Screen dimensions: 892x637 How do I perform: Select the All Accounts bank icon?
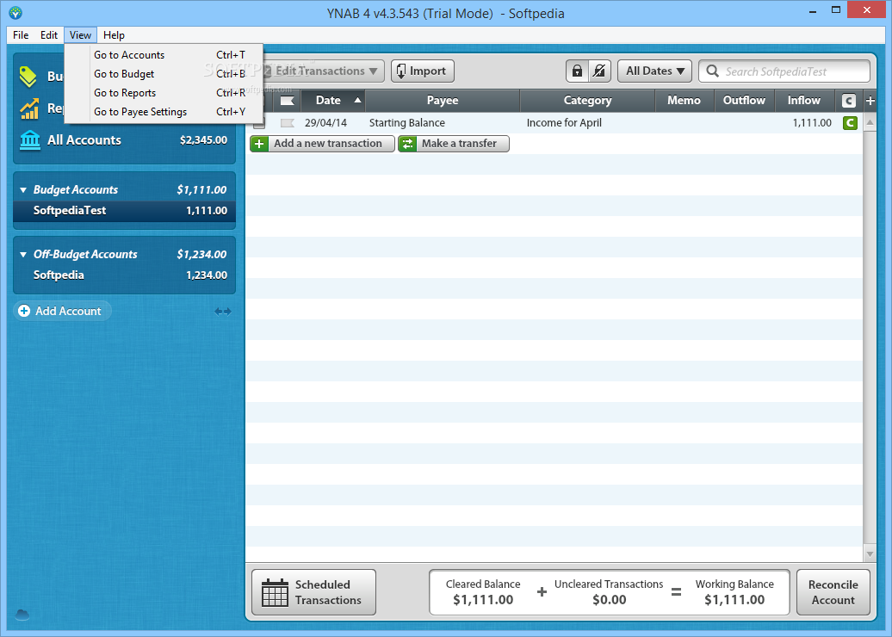click(x=29, y=140)
